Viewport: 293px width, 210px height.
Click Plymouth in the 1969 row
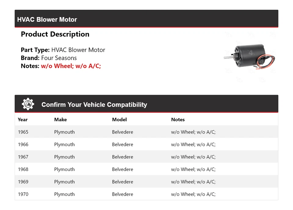(x=64, y=182)
